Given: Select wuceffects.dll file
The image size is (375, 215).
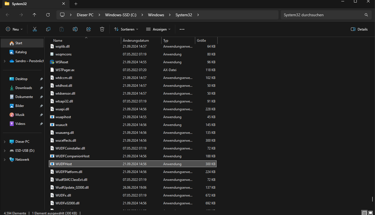Looking at the screenshot, I should point(133,141).
